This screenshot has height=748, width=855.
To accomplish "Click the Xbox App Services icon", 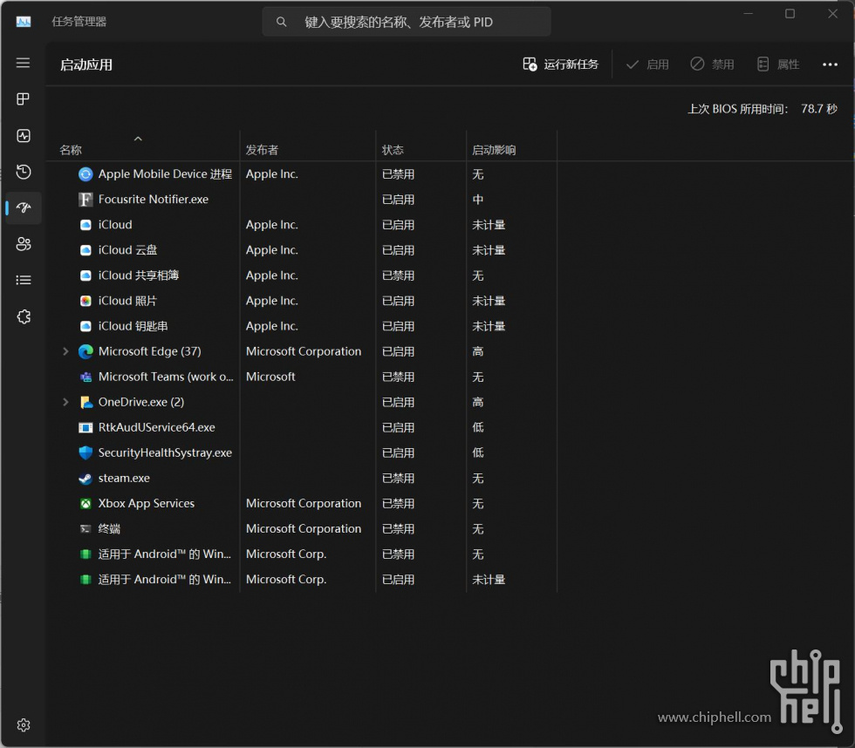I will pyautogui.click(x=85, y=503).
